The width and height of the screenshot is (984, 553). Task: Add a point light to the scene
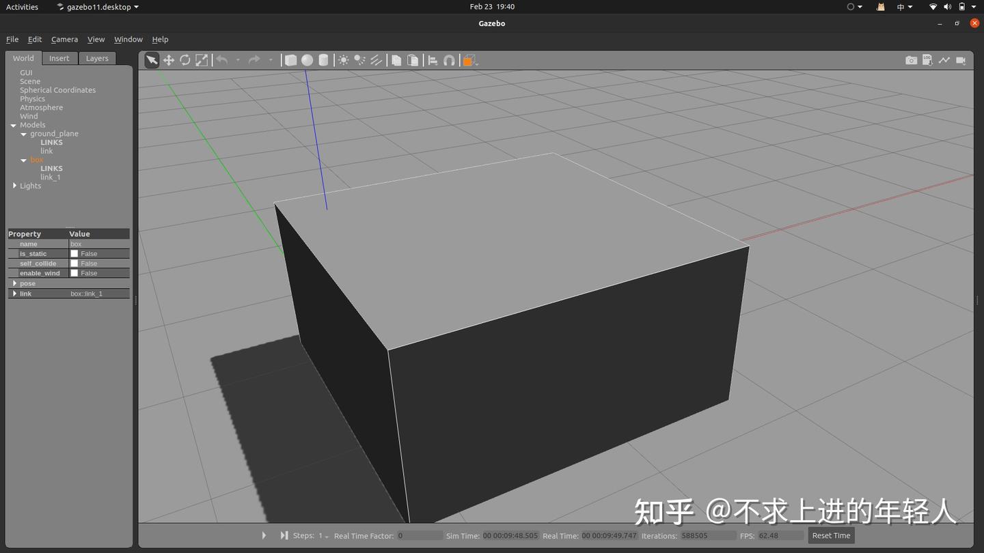coord(344,60)
